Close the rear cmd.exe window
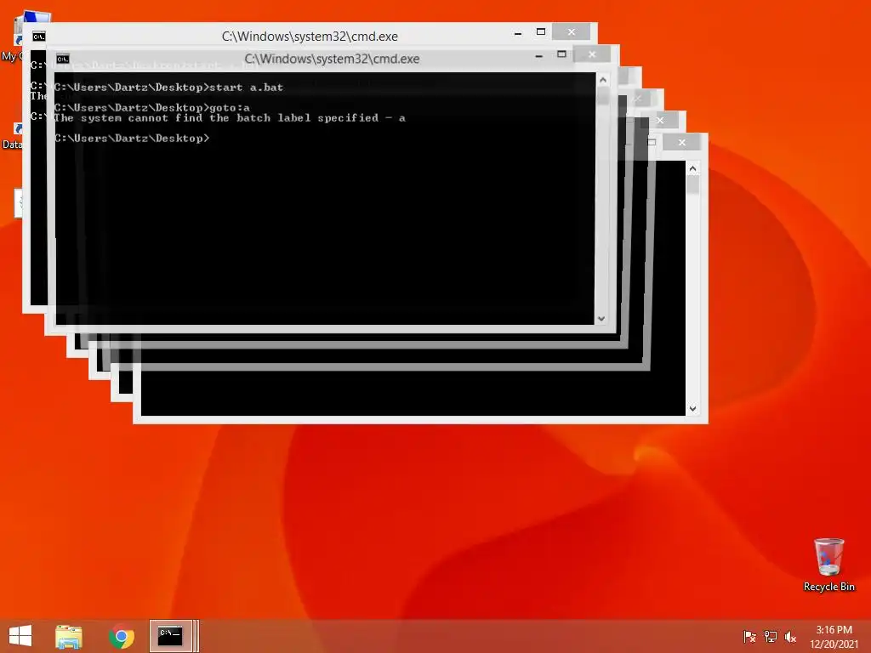This screenshot has width=871, height=653. point(572,31)
